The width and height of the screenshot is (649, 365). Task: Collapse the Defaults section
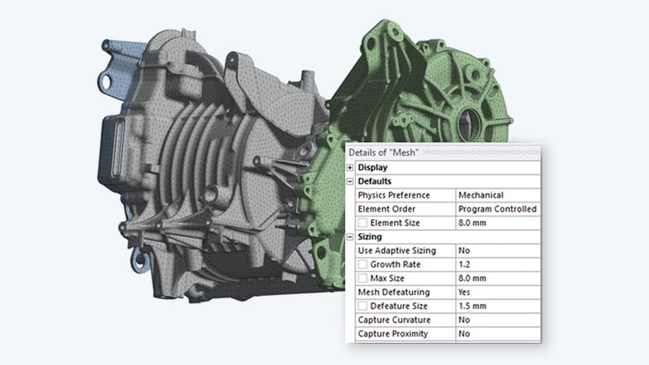[350, 181]
